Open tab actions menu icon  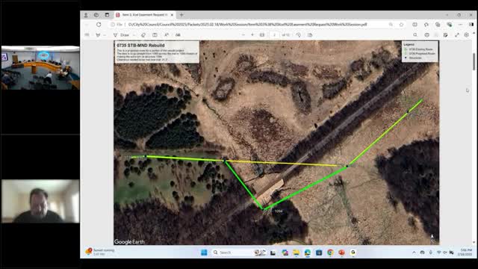pos(107,15)
